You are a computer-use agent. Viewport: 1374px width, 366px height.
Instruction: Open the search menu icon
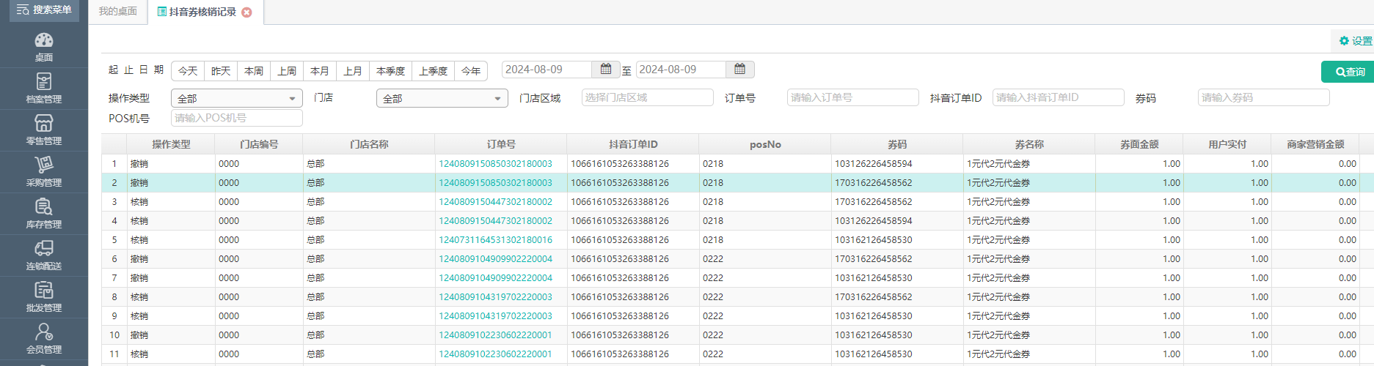pos(23,10)
